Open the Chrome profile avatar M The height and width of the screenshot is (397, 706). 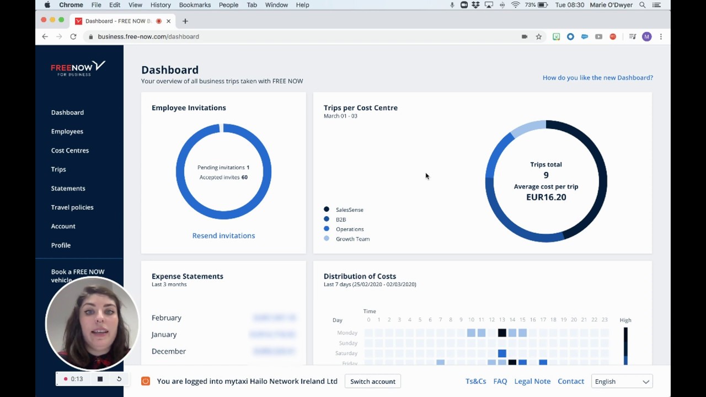coord(647,36)
